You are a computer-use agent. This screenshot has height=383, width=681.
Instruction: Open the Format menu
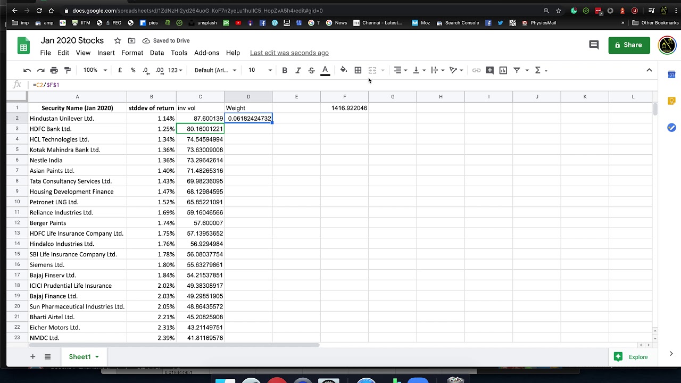tap(132, 53)
